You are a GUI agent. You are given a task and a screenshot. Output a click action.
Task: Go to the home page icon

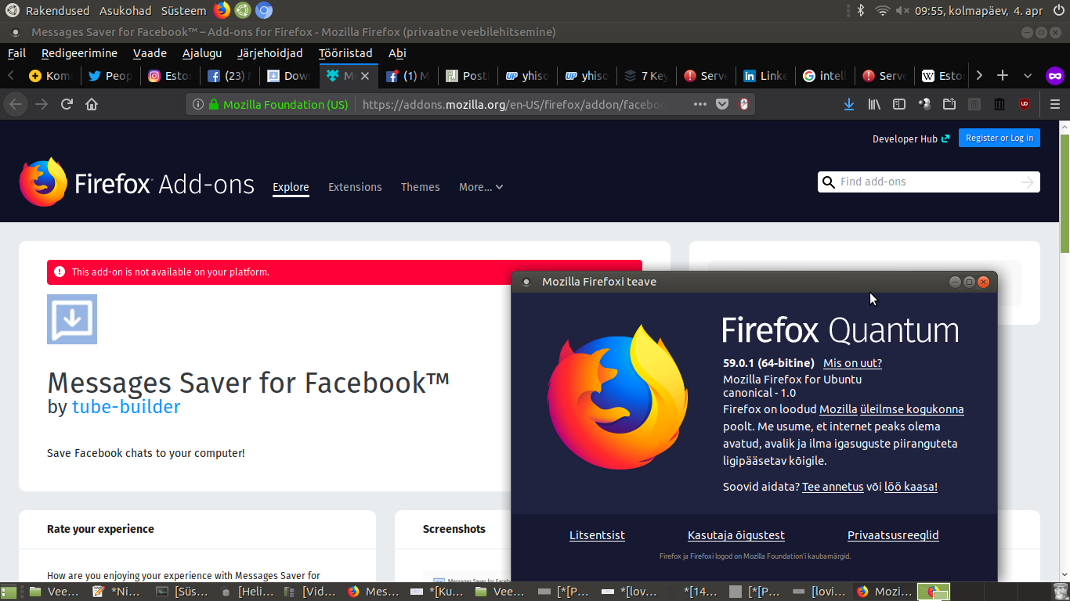coord(92,104)
